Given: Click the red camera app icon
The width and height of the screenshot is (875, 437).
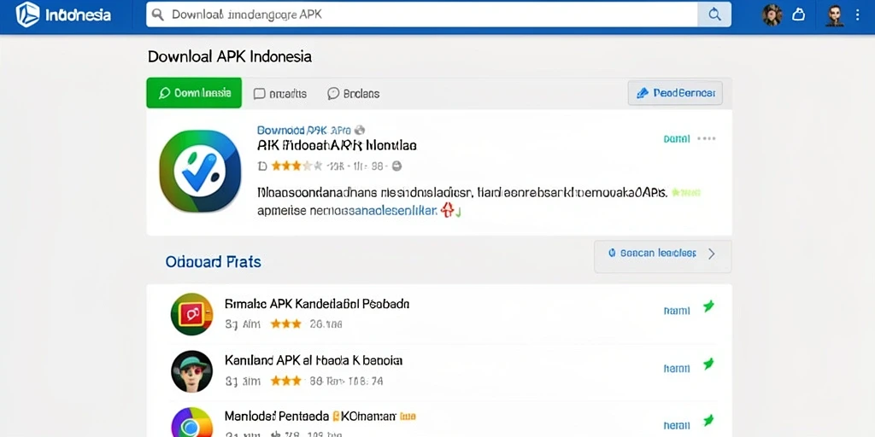Looking at the screenshot, I should 191,314.
